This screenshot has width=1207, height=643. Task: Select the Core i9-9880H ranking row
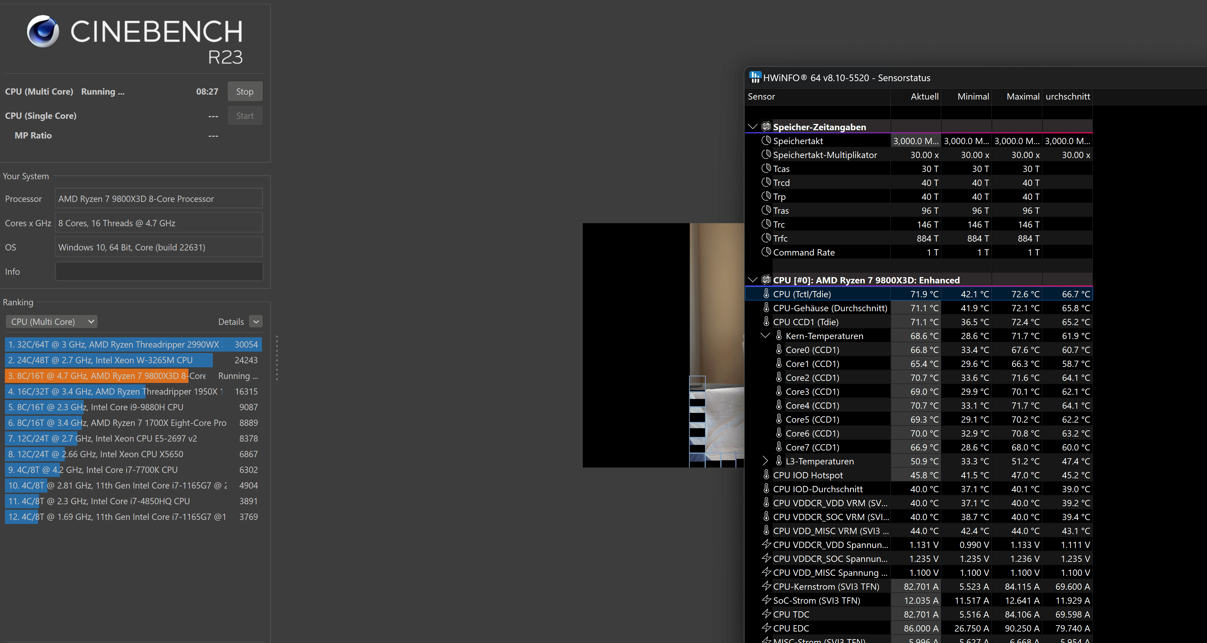pyautogui.click(x=133, y=407)
